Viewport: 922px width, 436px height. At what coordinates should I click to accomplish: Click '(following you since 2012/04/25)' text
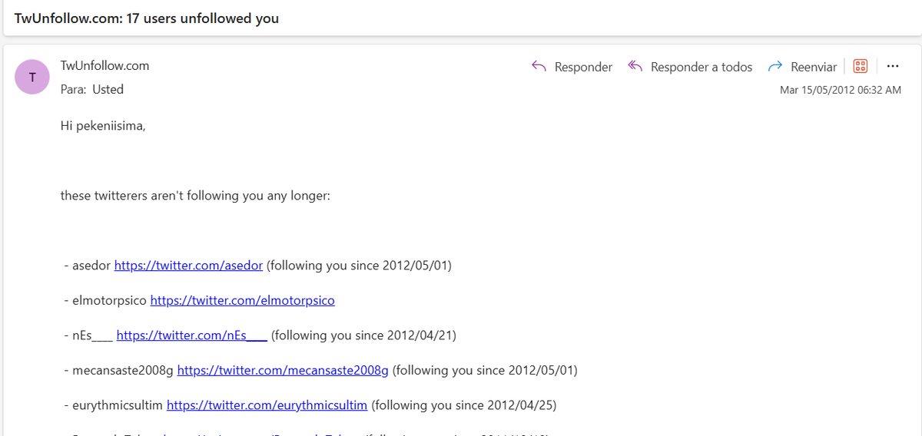pos(464,405)
